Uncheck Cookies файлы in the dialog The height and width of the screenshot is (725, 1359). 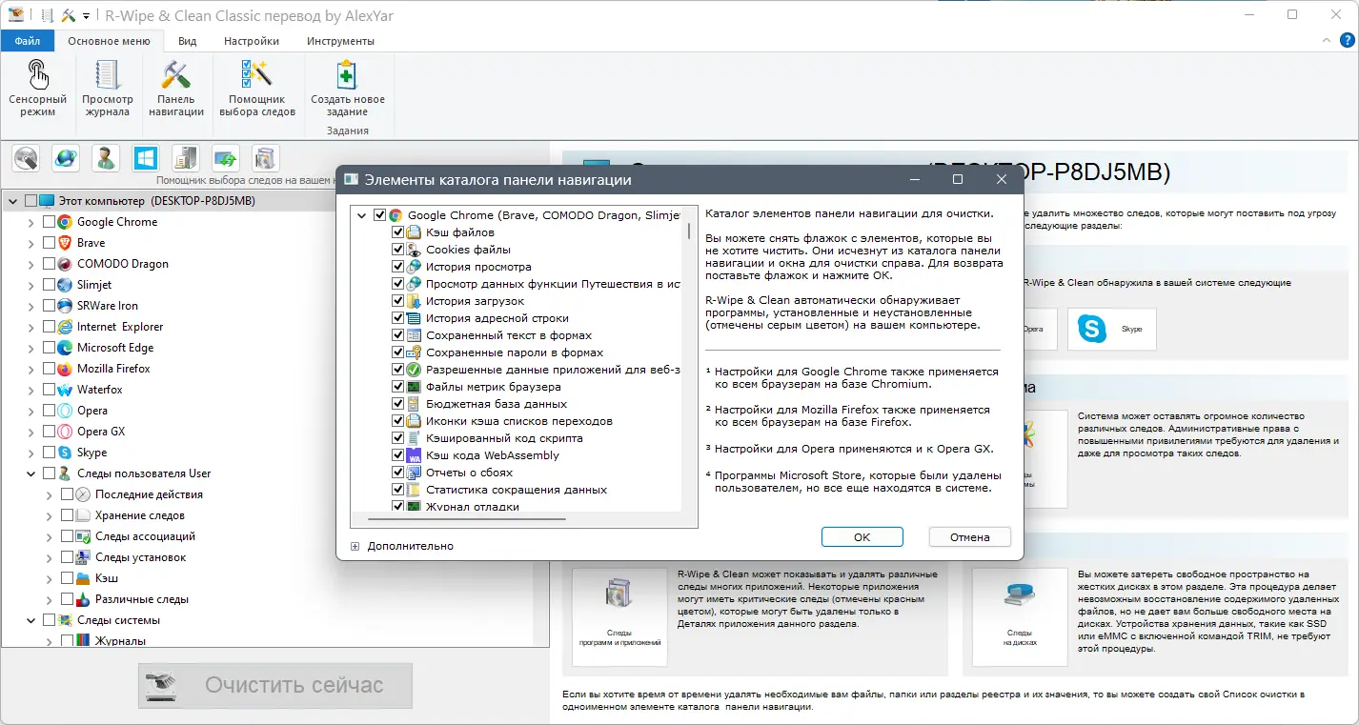point(398,250)
